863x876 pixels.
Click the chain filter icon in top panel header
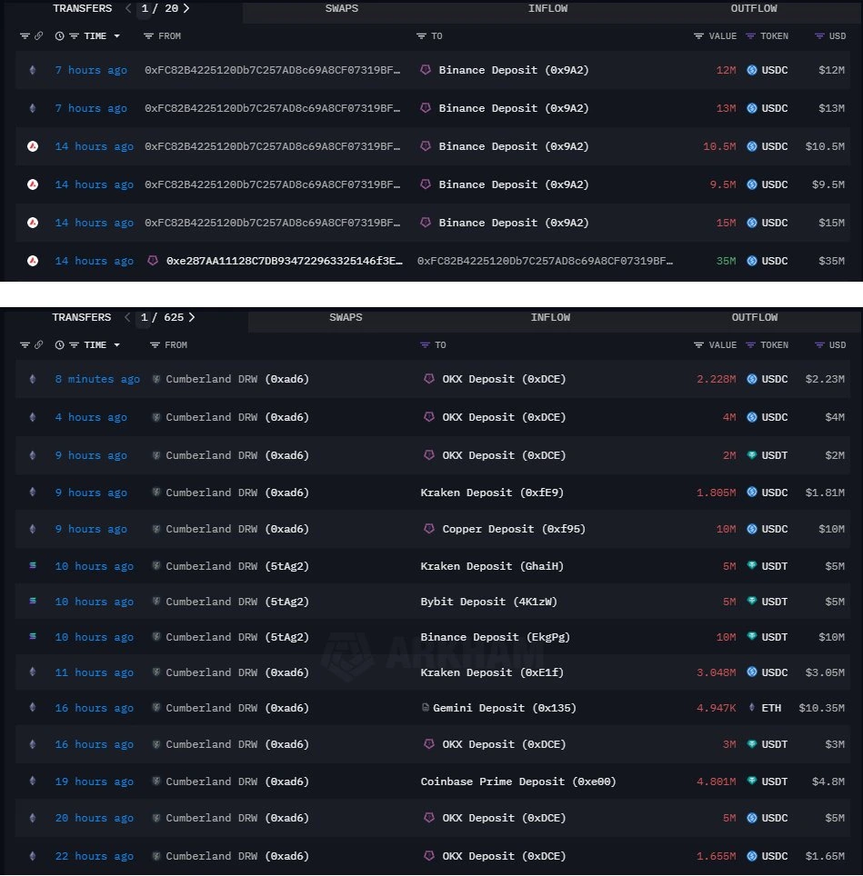tap(25, 35)
